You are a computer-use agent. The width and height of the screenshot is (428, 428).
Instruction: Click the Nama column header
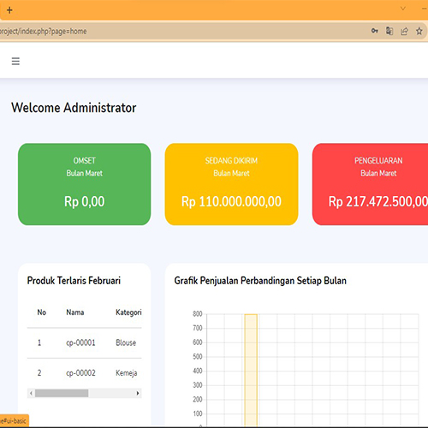click(75, 312)
